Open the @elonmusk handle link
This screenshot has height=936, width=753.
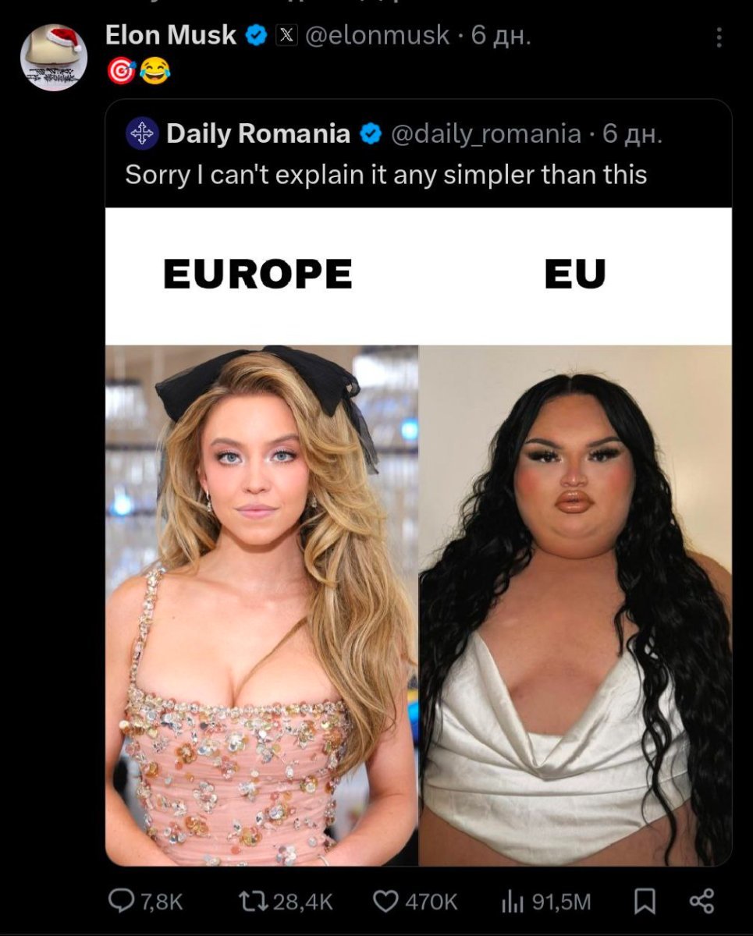tap(377, 35)
